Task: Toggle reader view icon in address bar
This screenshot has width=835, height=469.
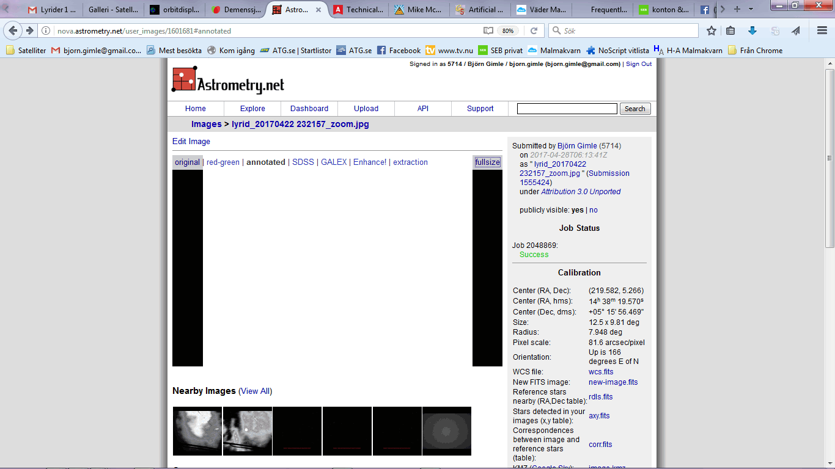Action: click(488, 31)
